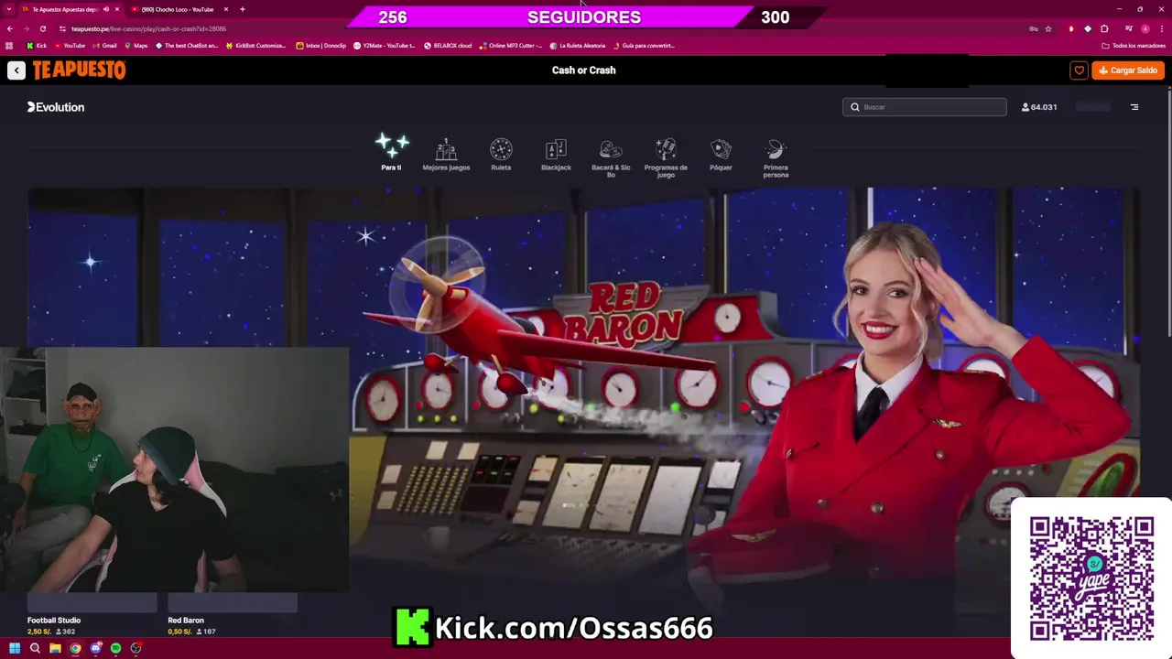This screenshot has height=659, width=1172.
Task: Open the Ruleta category
Action: click(x=501, y=155)
